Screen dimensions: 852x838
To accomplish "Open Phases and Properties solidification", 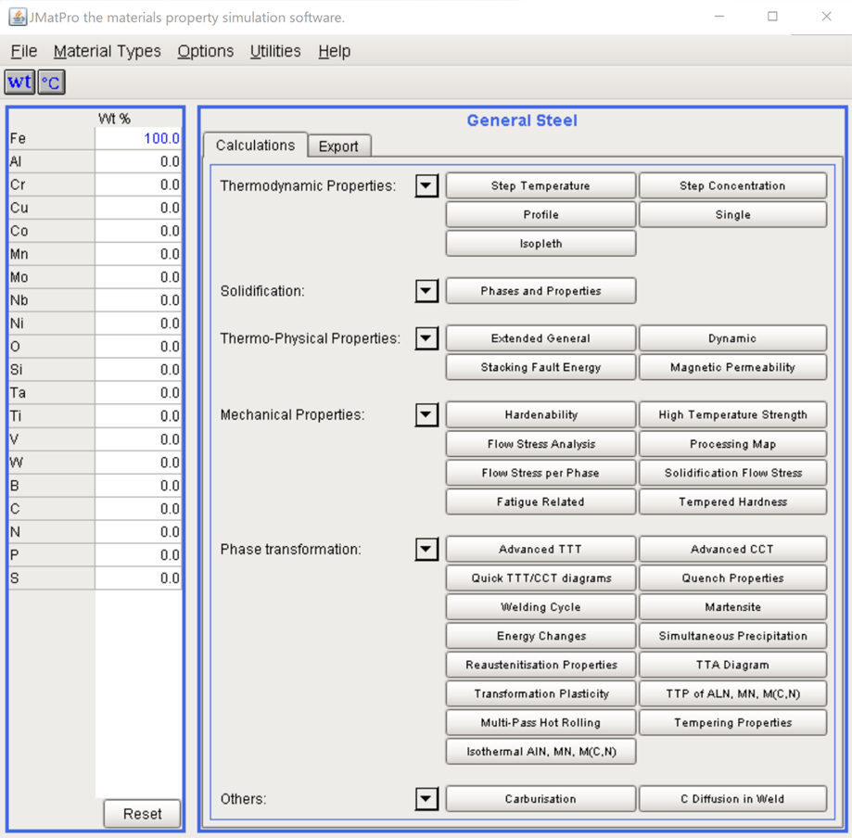I will (x=540, y=291).
